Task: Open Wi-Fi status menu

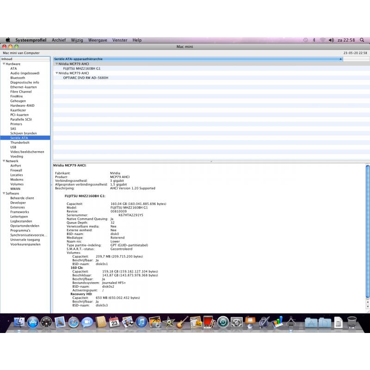Action: click(322, 40)
